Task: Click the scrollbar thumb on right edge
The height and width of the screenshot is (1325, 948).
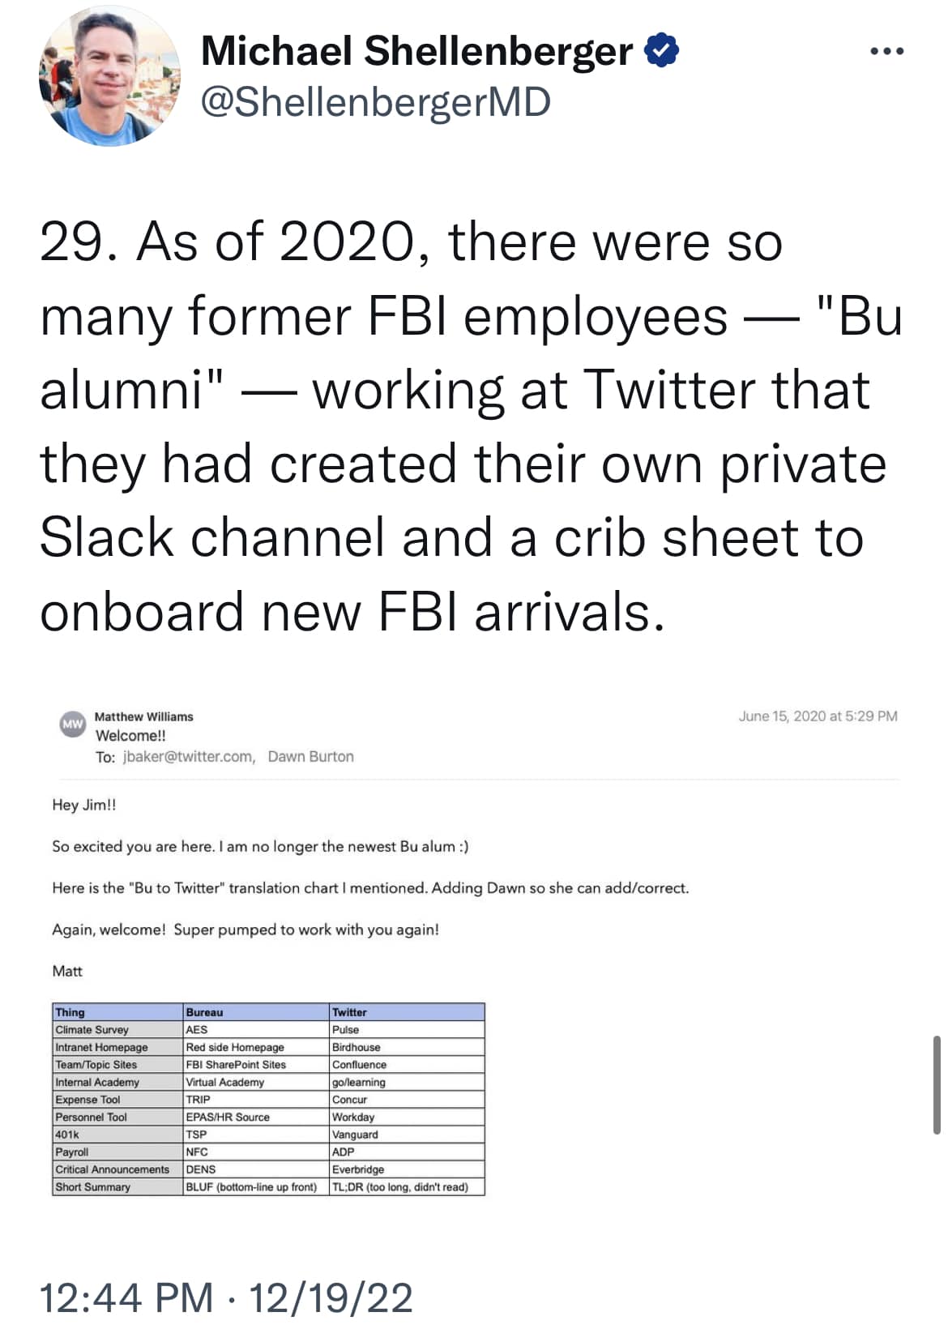Action: tap(937, 1084)
